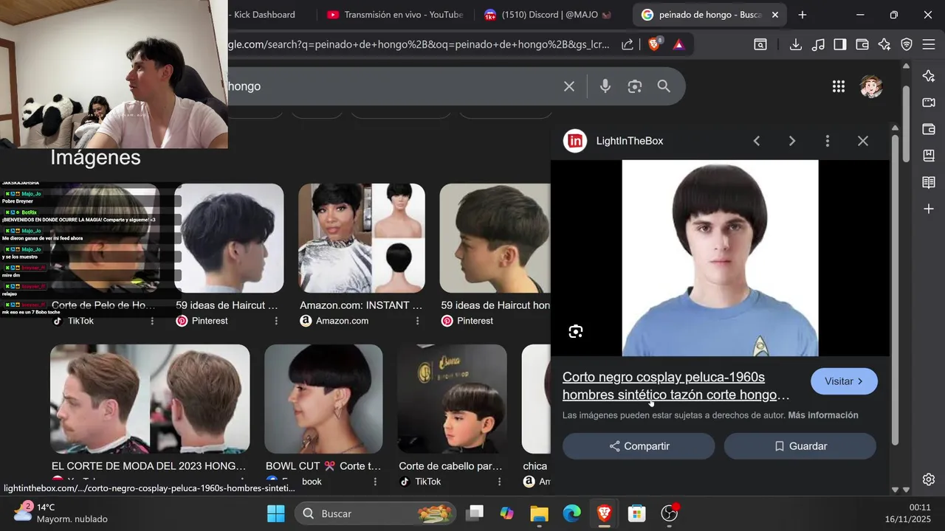Add a new item to the sidebar
This screenshot has height=531, width=945.
(x=929, y=209)
